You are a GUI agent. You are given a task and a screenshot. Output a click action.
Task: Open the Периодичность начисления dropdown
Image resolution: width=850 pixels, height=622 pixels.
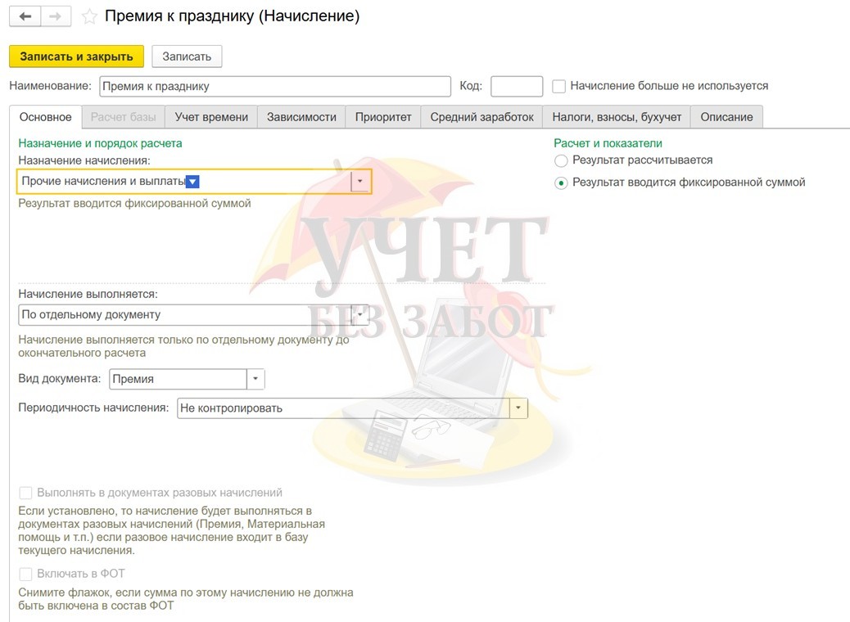[518, 408]
